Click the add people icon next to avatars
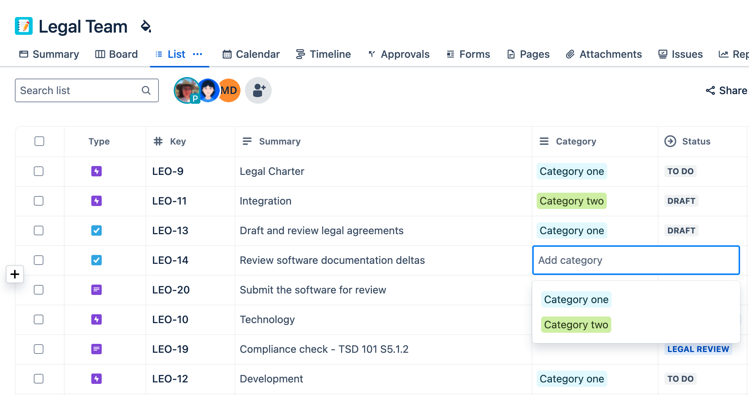 click(258, 90)
